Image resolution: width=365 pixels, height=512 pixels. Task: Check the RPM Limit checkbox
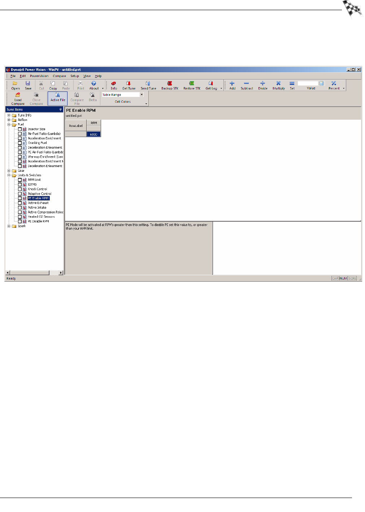(20, 180)
